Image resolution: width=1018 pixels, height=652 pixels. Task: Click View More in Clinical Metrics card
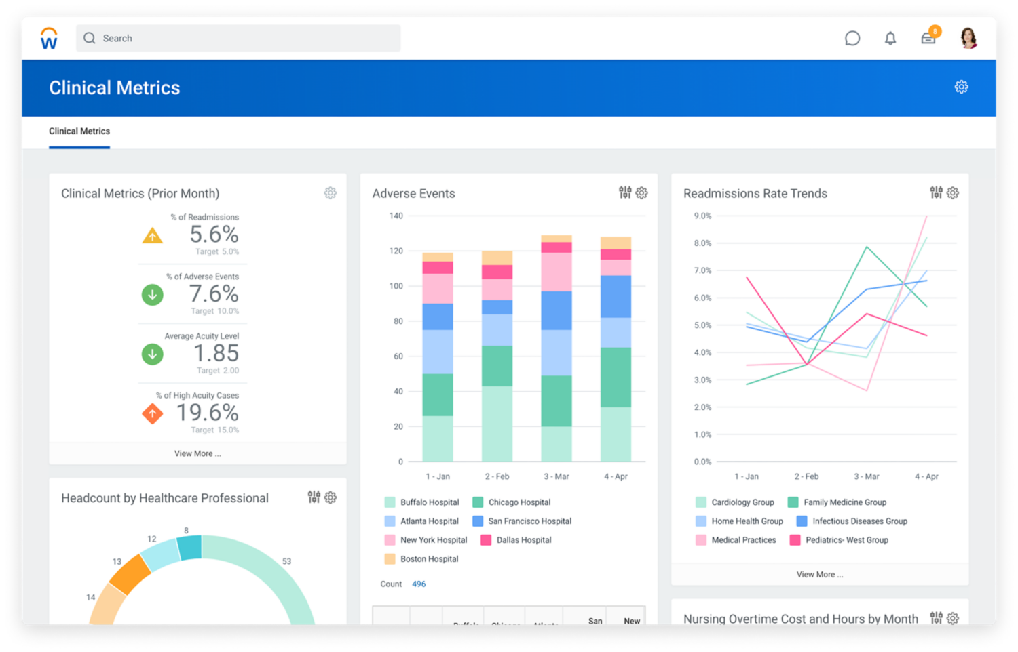tap(197, 453)
